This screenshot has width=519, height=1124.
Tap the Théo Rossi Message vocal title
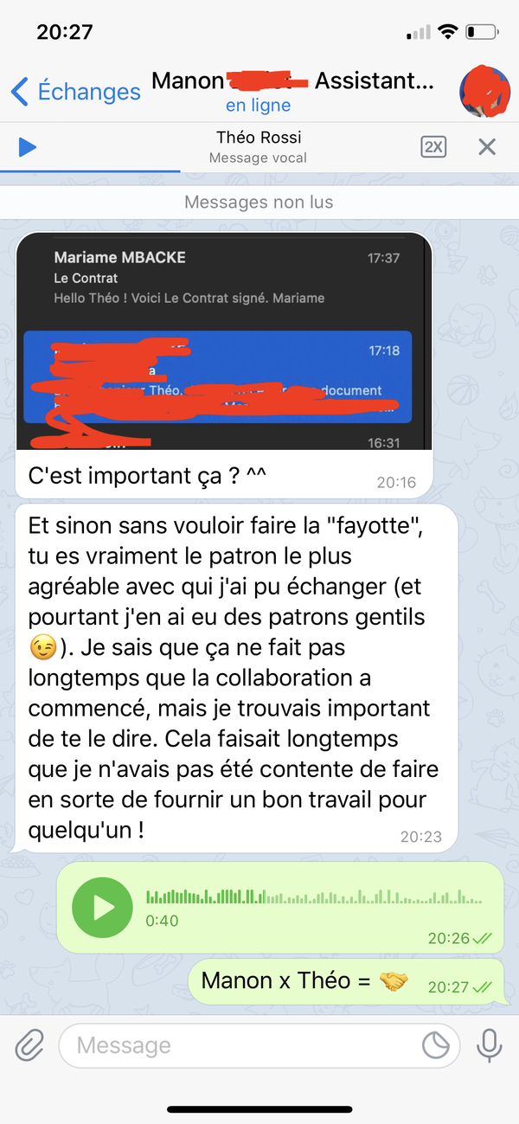pos(258,147)
